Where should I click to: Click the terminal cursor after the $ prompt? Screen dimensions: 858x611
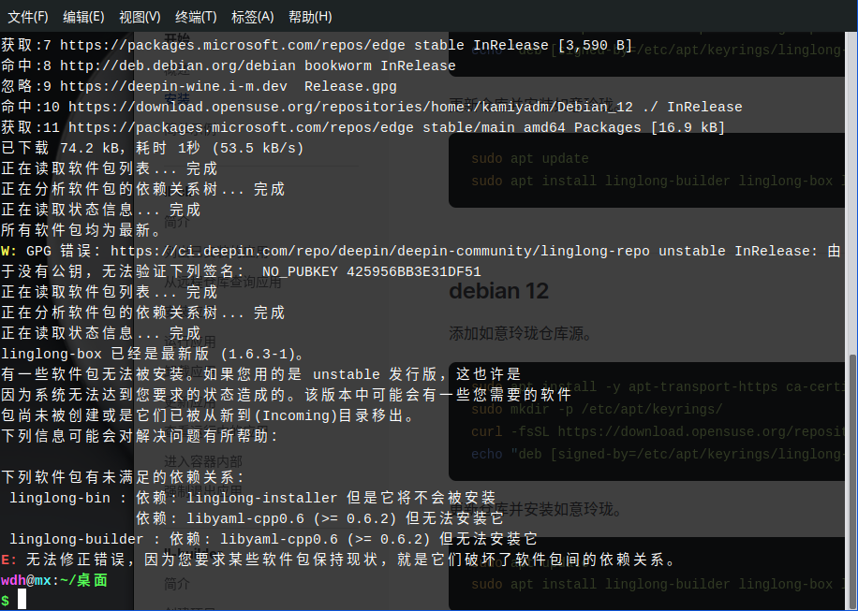click(x=22, y=600)
